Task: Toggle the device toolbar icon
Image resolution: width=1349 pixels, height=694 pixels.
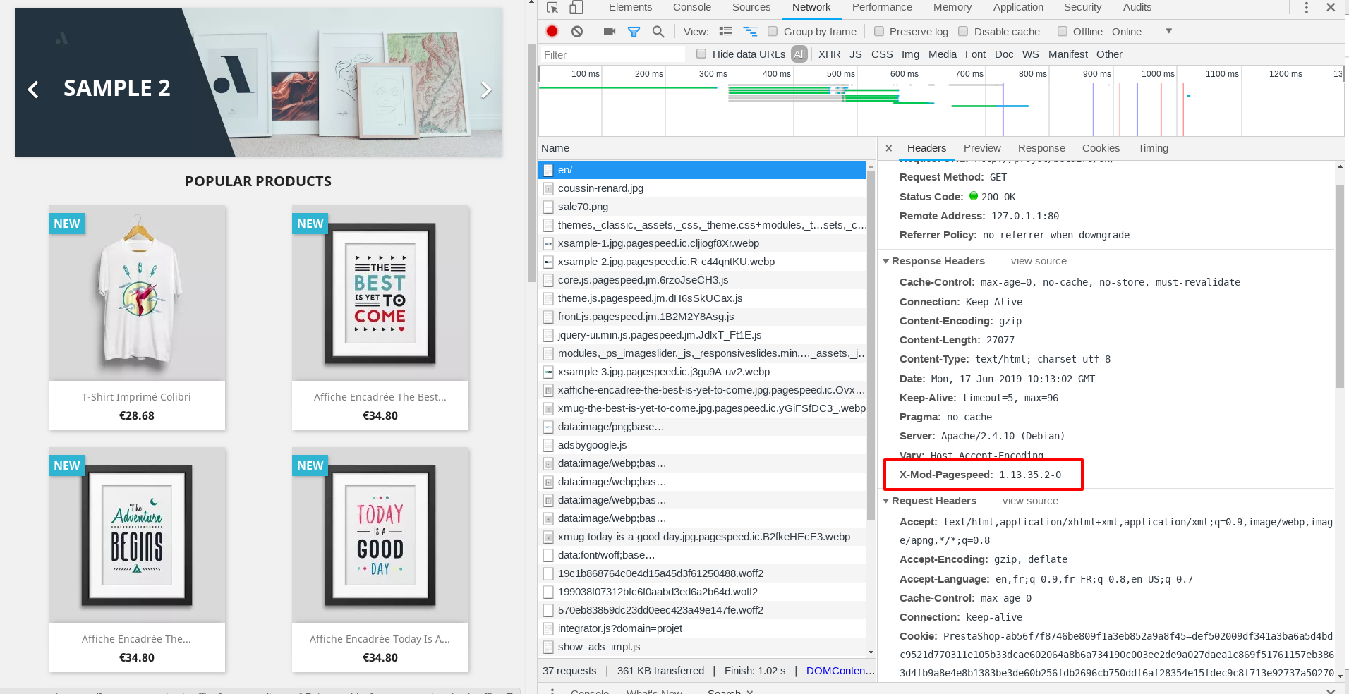Action: coord(576,7)
